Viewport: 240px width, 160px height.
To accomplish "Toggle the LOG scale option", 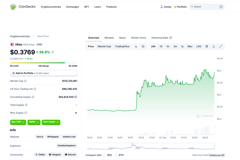I will pos(199,46).
